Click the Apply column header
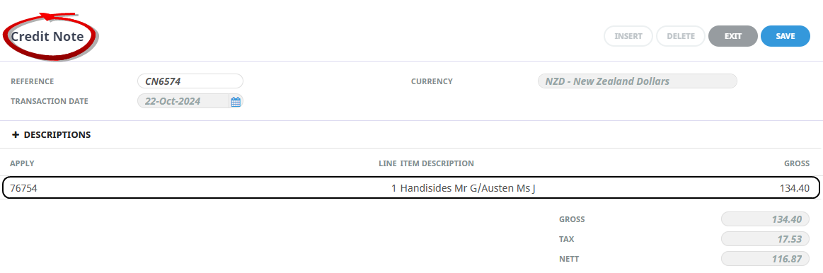Viewport: 823px width, 273px height. tap(22, 163)
